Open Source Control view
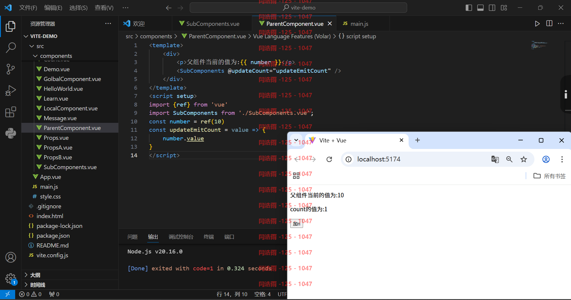The width and height of the screenshot is (571, 300). pos(10,69)
